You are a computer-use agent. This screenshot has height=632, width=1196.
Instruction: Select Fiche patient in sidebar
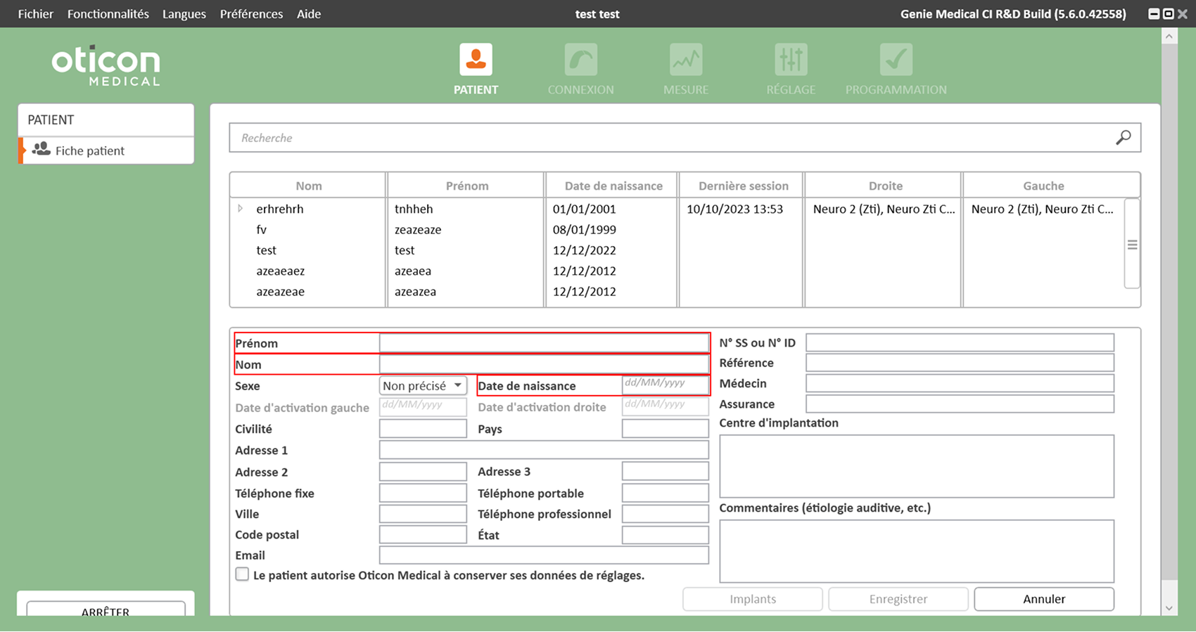coord(106,150)
